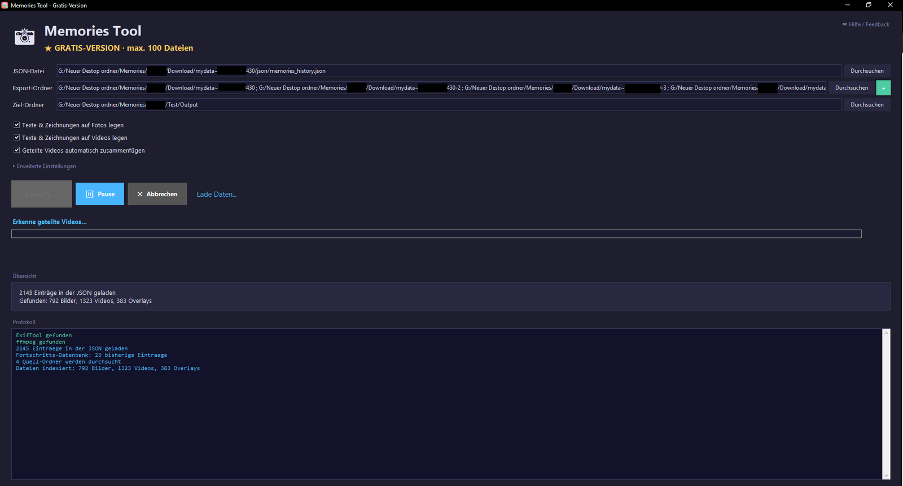The width and height of the screenshot is (903, 486).
Task: Click the Protokoll scrollbar up arrow
Action: (x=886, y=333)
